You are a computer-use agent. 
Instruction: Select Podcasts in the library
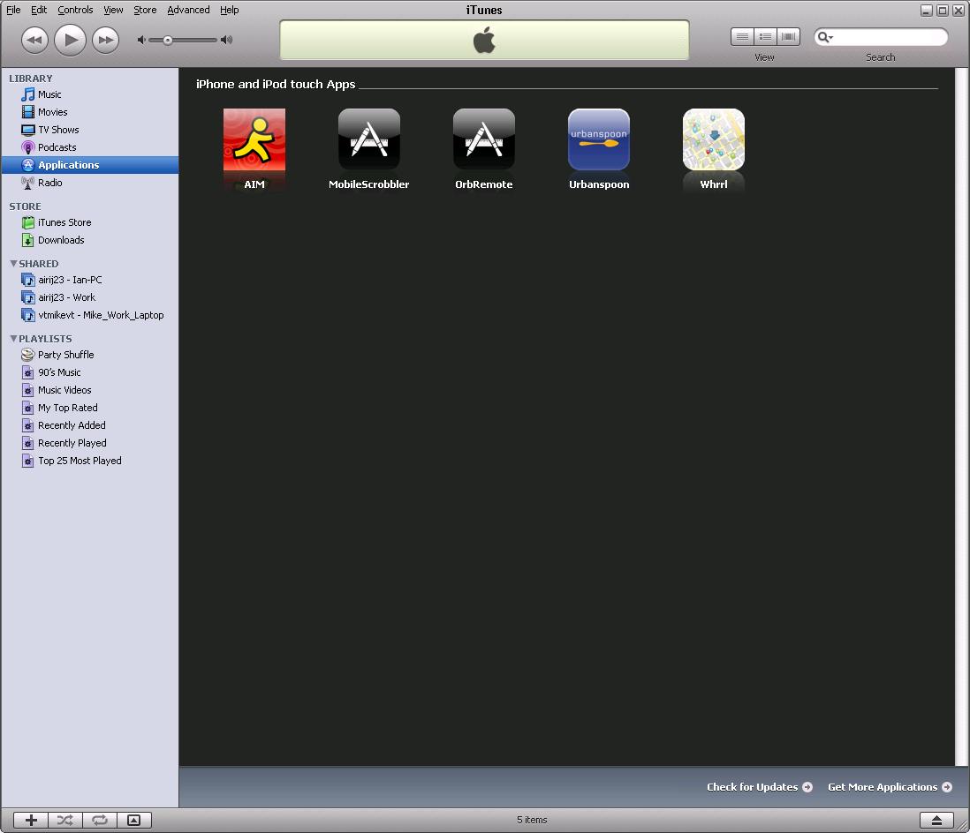coord(90,147)
